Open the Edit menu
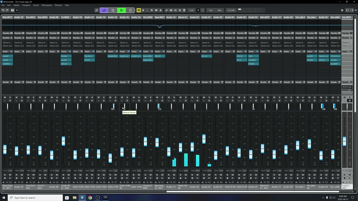This screenshot has height=201, width=358. coord(9,5)
